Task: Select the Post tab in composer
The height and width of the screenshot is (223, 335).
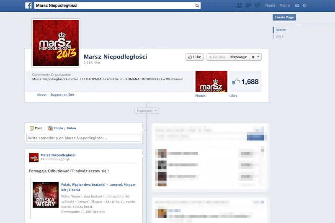Action: (x=36, y=128)
